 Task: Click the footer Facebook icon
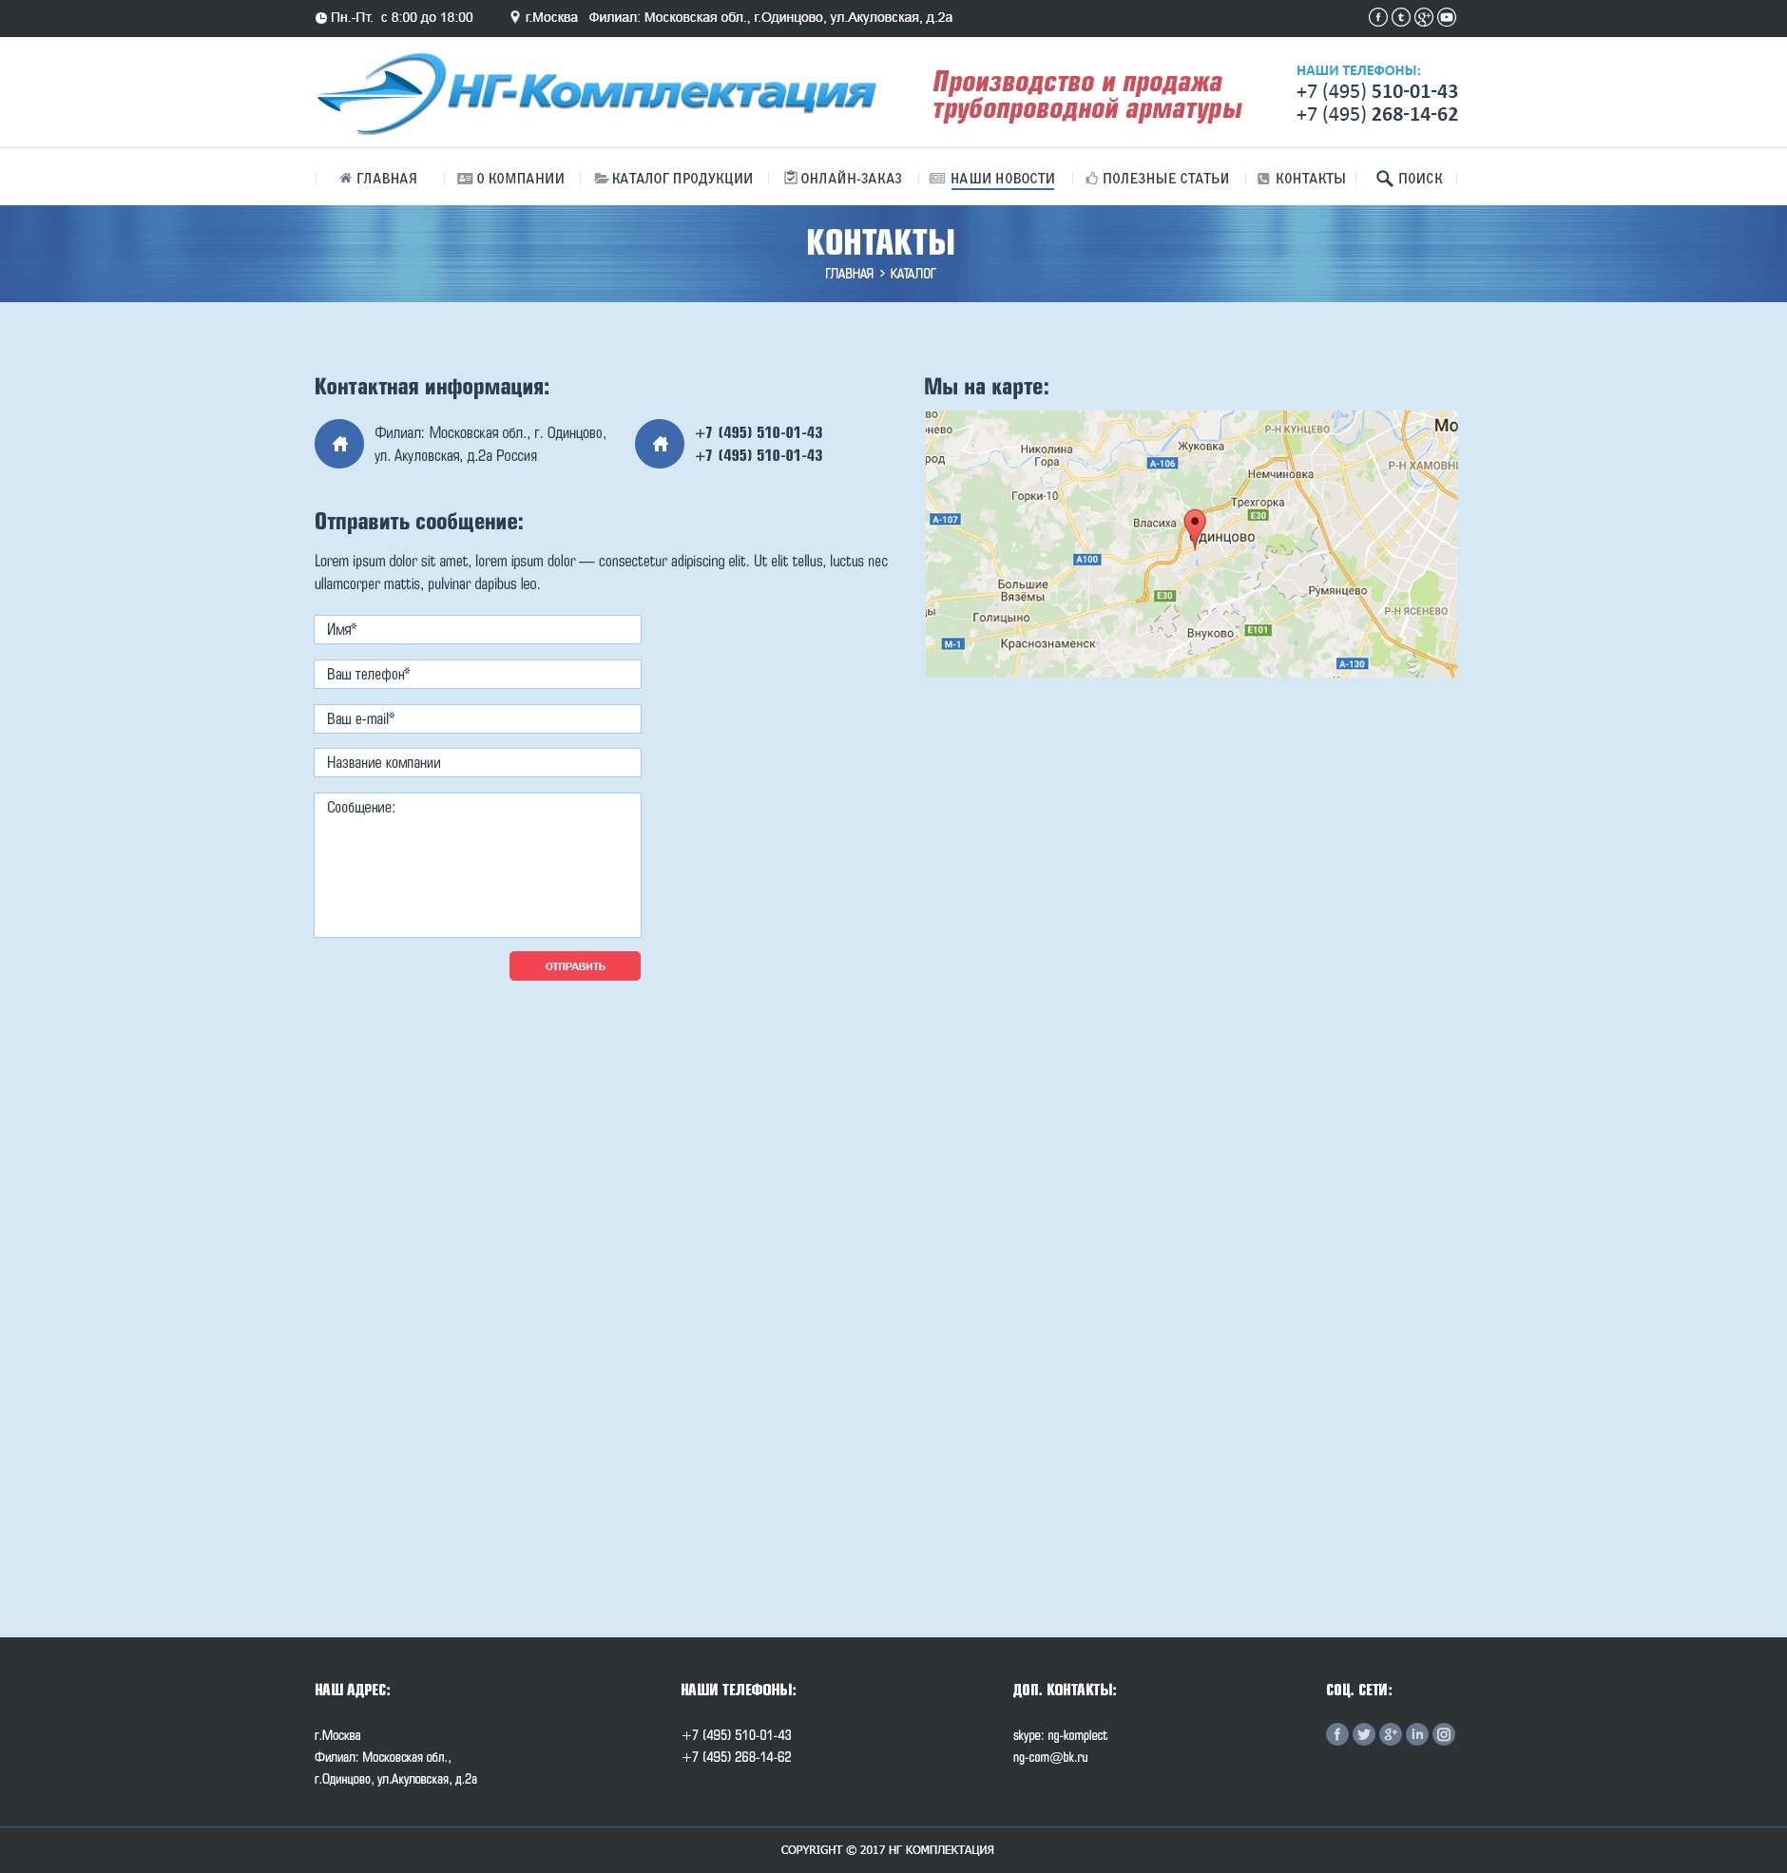(1336, 1734)
